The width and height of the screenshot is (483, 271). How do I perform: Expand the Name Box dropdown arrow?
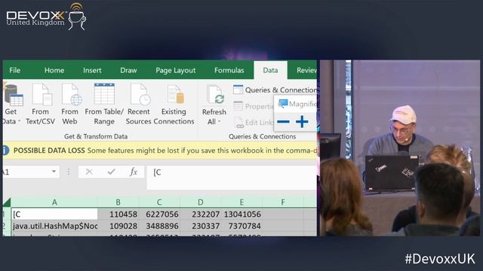coord(54,172)
